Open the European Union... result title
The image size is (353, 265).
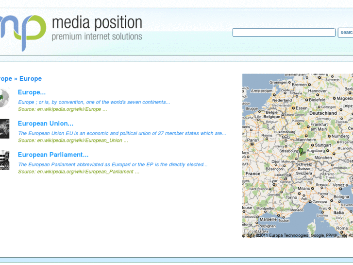coord(46,124)
